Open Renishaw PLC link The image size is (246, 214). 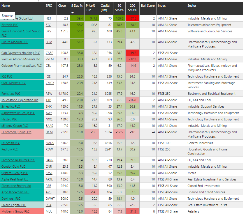tap(11, 94)
